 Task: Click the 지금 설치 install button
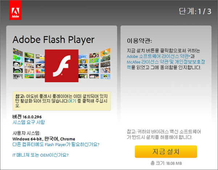point(166,151)
